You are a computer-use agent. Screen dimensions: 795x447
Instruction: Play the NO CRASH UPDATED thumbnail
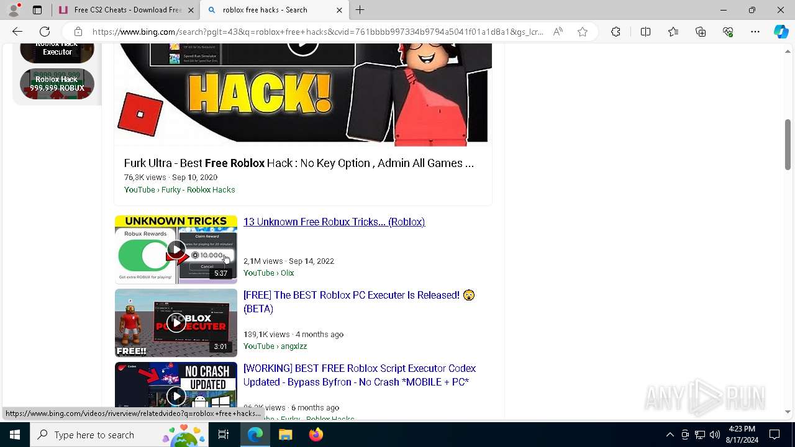coord(176,391)
